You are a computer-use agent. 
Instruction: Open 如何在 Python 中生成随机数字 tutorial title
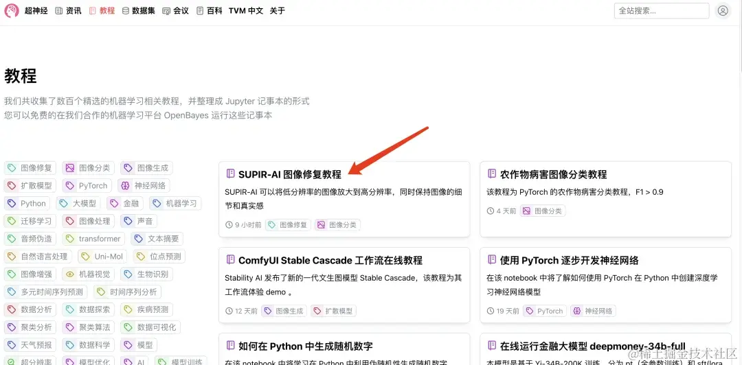306,346
